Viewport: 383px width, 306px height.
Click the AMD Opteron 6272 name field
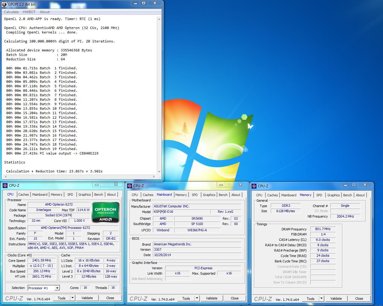click(59, 205)
